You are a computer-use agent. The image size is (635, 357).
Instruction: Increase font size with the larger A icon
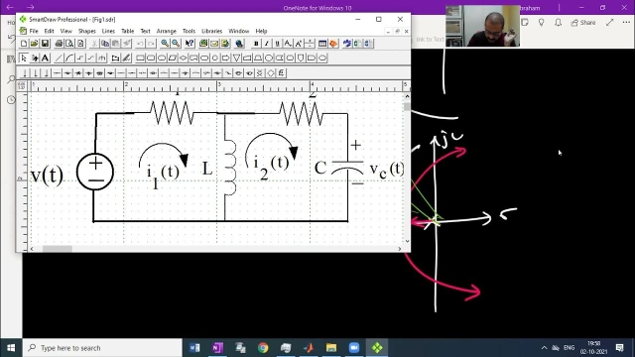tap(299, 44)
